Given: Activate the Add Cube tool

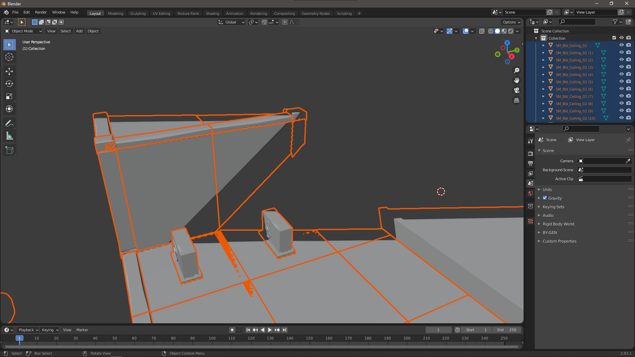Looking at the screenshot, I should click(x=9, y=150).
